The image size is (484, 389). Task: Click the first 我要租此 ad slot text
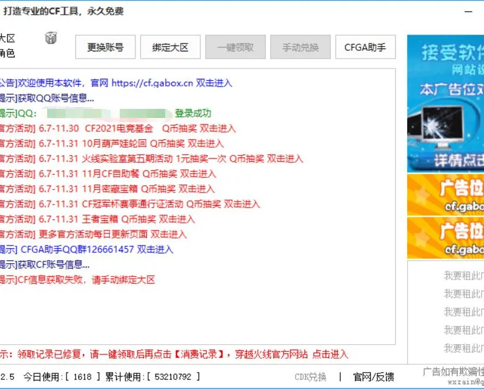pyautogui.click(x=464, y=276)
